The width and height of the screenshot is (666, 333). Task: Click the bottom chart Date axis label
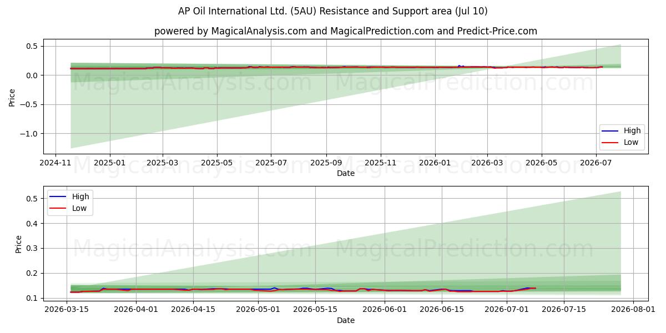346,320
